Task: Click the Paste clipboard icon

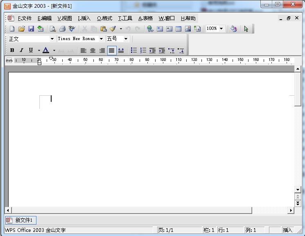Action: pos(103,29)
